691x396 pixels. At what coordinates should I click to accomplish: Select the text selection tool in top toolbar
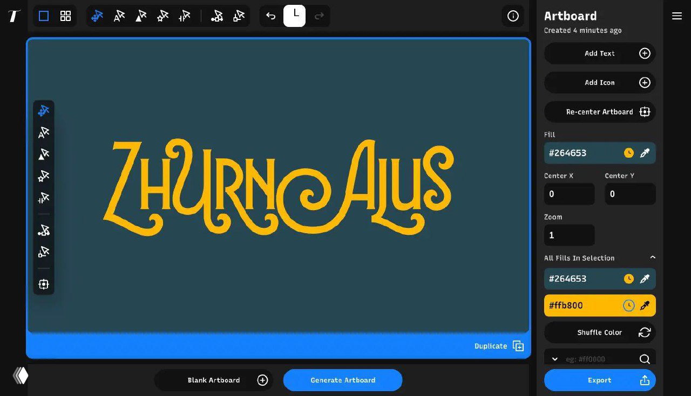pyautogui.click(x=119, y=16)
